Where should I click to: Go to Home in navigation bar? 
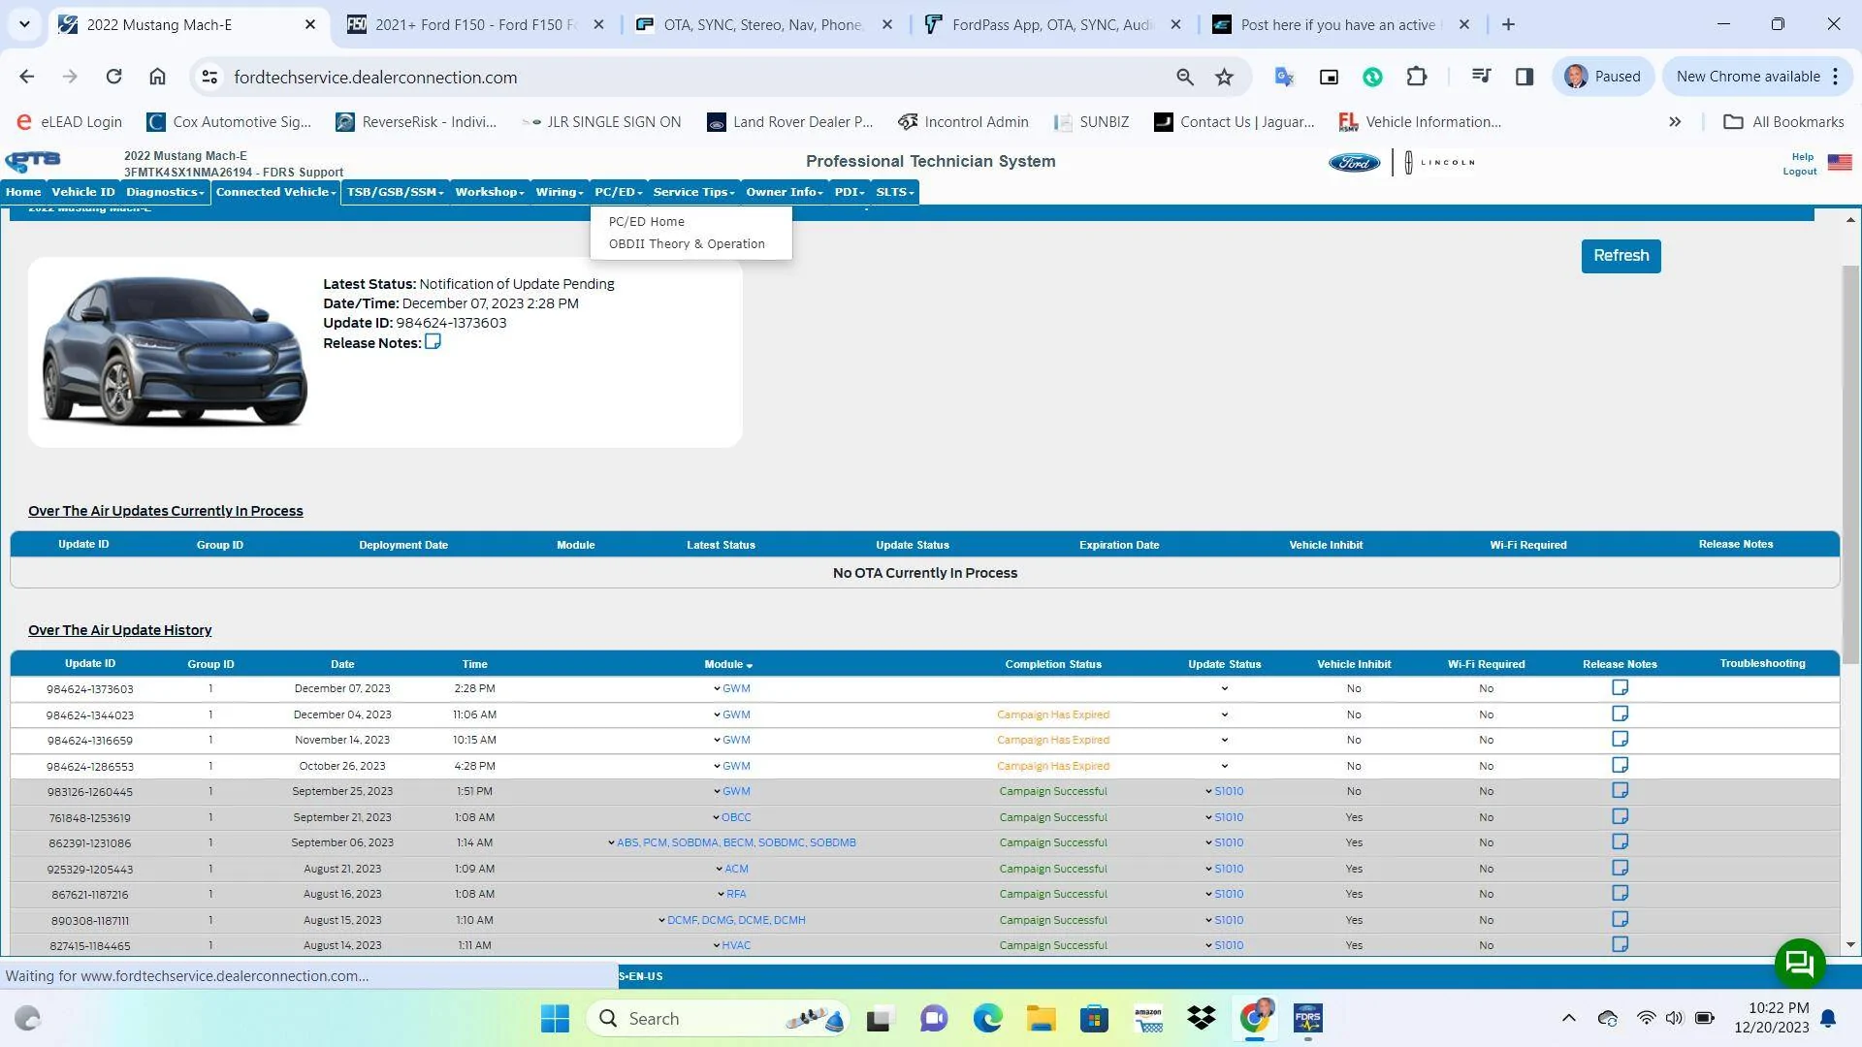click(x=23, y=192)
